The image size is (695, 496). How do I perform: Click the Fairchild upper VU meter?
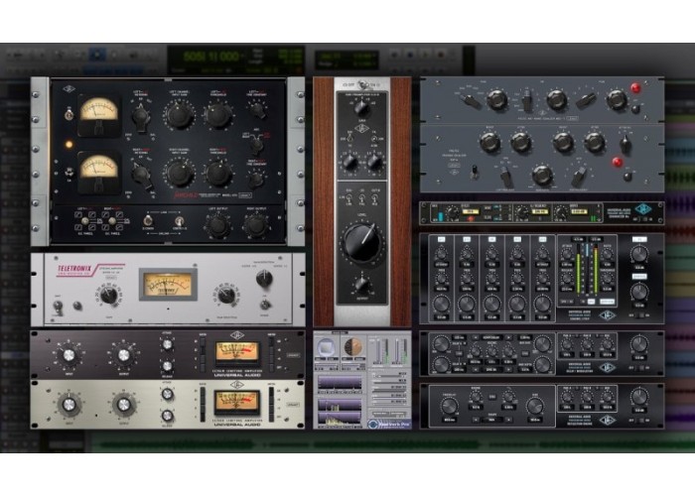pyautogui.click(x=98, y=117)
